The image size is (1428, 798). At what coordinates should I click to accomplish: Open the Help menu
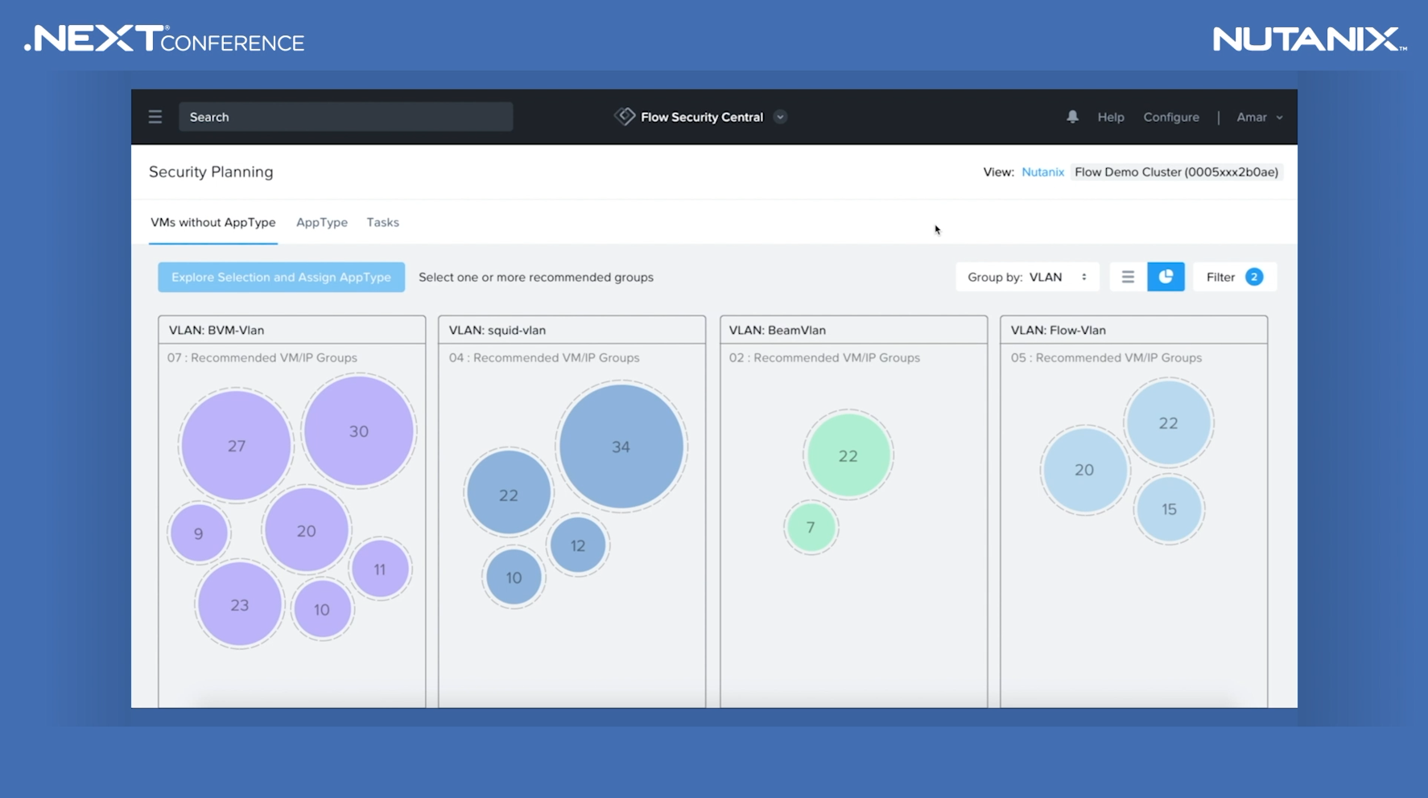coord(1110,117)
